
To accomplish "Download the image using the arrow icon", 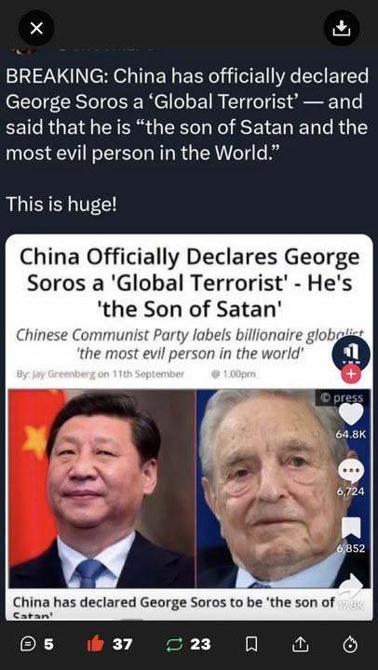I will (342, 28).
